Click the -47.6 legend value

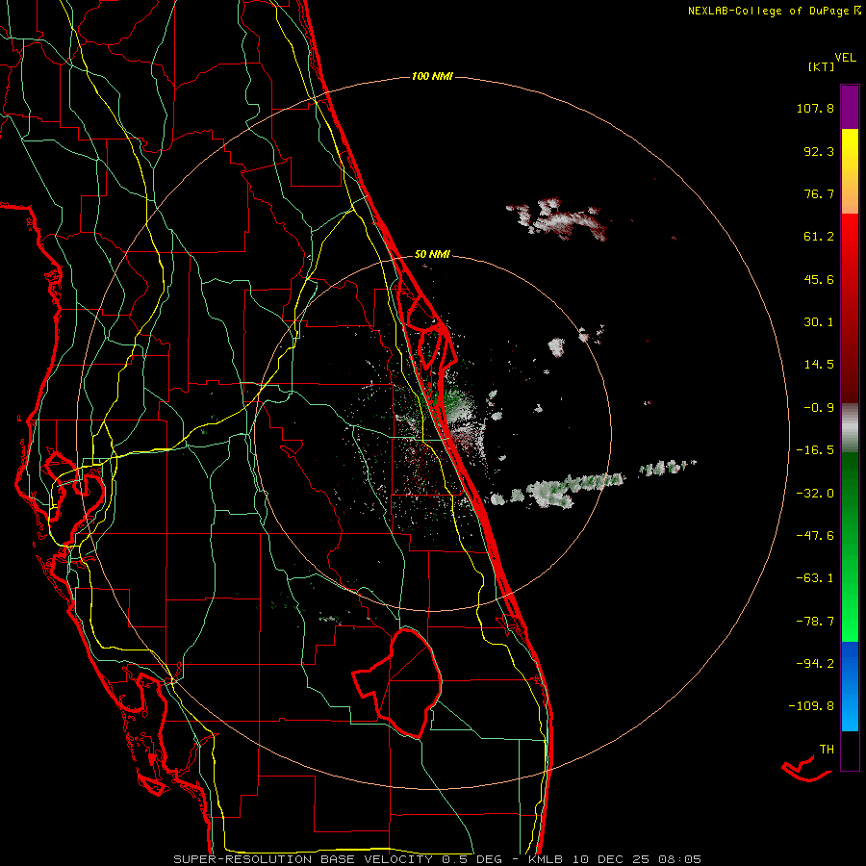[815, 536]
